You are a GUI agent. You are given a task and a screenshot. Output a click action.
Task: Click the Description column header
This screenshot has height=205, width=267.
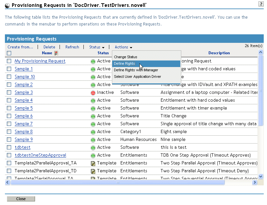(219, 53)
